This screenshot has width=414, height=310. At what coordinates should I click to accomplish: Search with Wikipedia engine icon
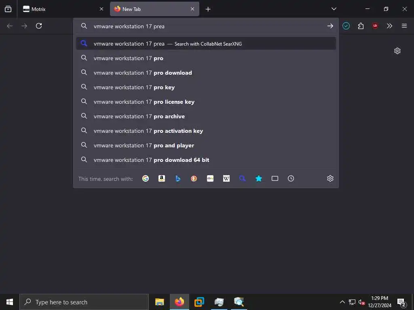(226, 178)
